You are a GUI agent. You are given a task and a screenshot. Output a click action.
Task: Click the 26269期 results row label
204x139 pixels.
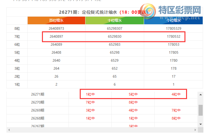pyautogui.click(x=37, y=110)
